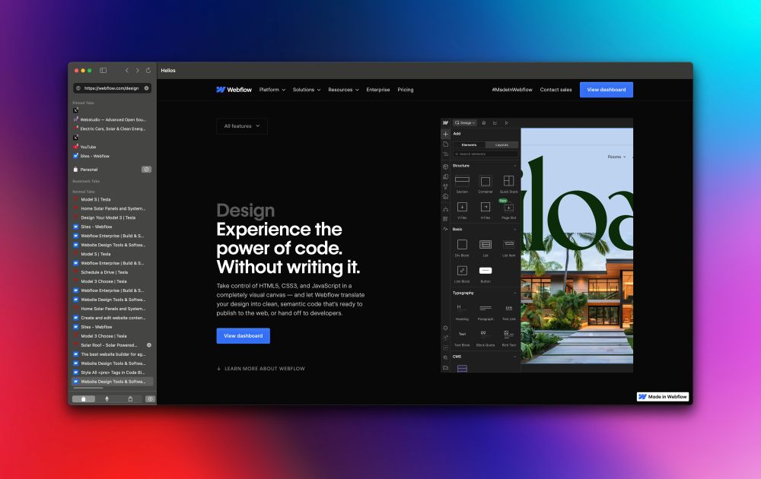Select the Link Block element icon
This screenshot has height=479, width=761.
click(462, 271)
